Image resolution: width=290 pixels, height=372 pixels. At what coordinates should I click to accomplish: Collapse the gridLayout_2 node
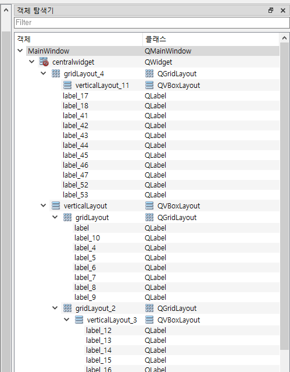55,308
